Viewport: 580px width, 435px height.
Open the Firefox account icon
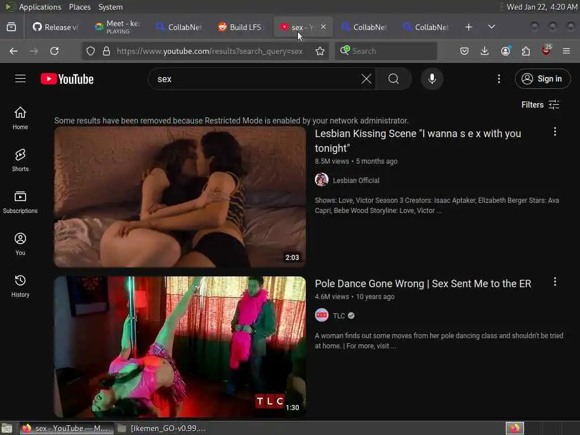click(x=506, y=51)
